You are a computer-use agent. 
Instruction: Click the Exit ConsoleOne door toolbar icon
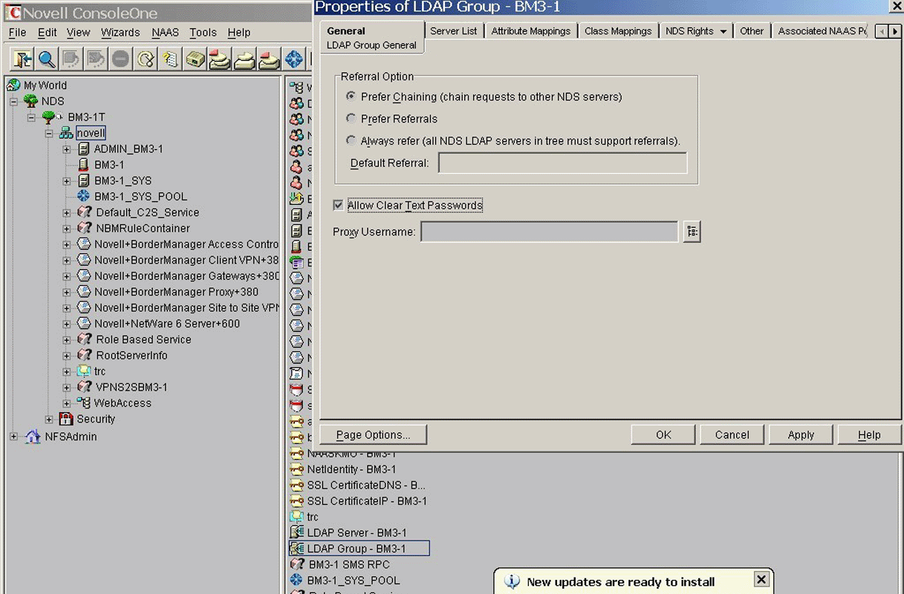tap(22, 59)
